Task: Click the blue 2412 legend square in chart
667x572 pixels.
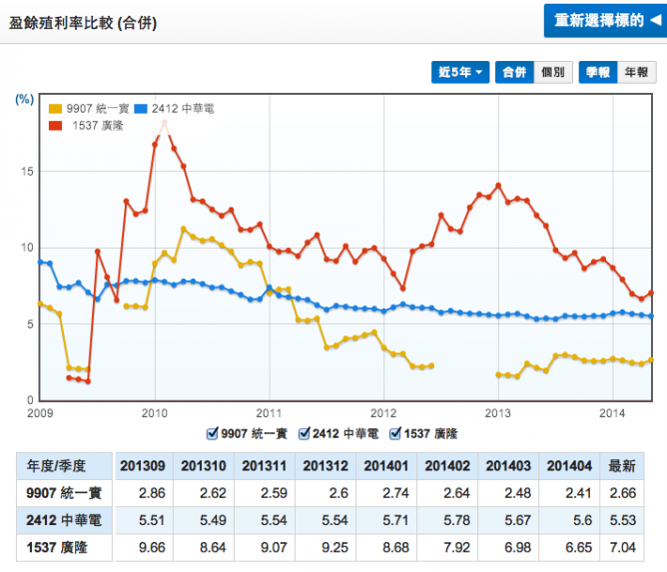Action: [144, 109]
